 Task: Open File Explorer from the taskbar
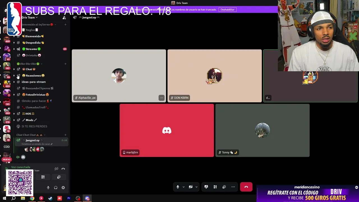[x=23, y=198]
